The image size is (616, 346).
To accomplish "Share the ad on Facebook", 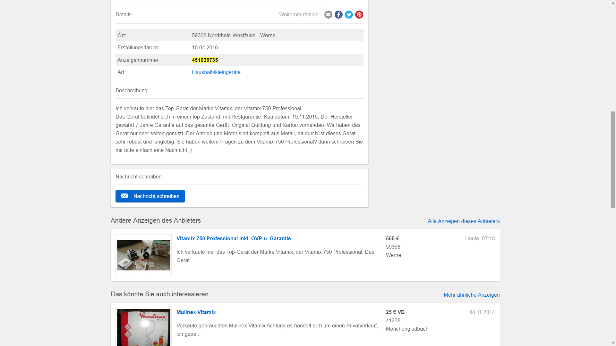I will click(338, 15).
